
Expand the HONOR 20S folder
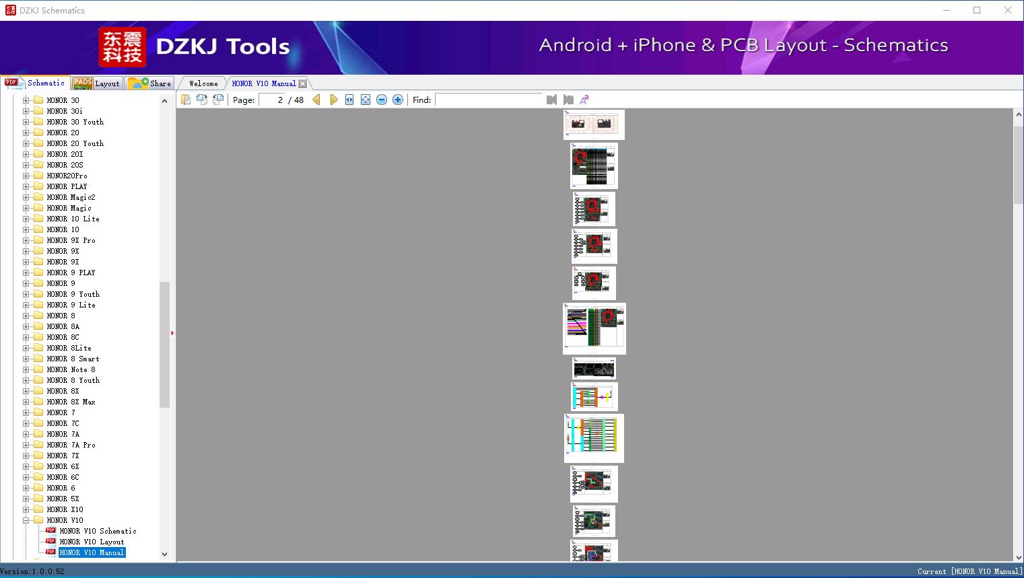(26, 165)
